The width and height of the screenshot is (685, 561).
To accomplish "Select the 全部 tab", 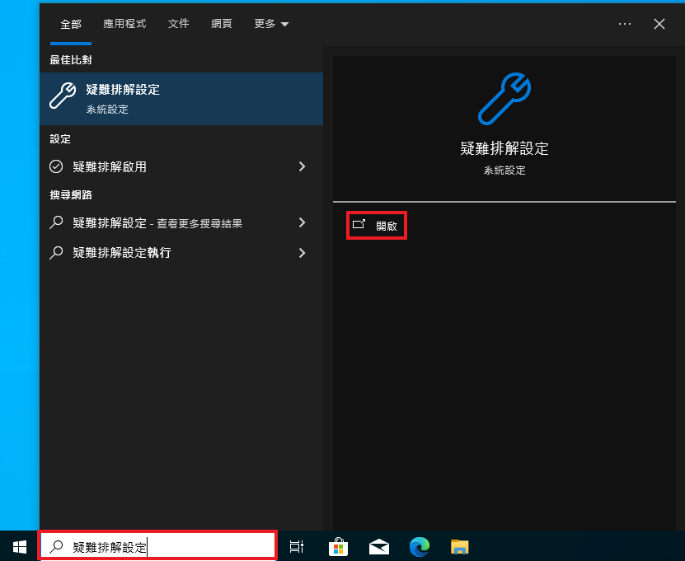I will pos(71,24).
